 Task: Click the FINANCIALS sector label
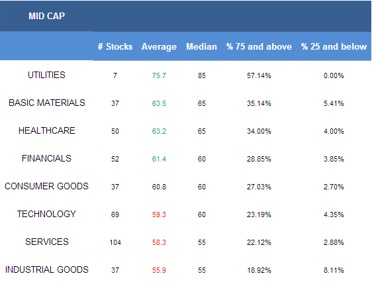click(46, 158)
